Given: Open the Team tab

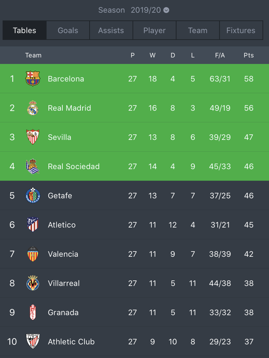Looking at the screenshot, I should [198, 31].
